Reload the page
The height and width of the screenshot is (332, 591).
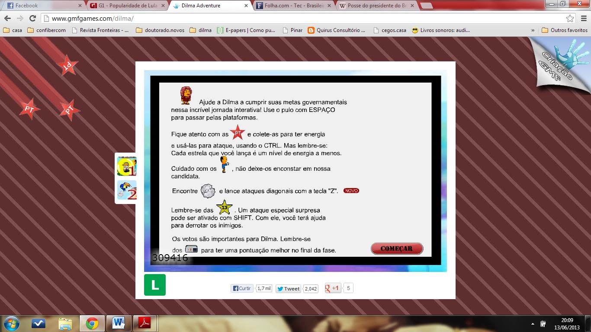coord(32,19)
